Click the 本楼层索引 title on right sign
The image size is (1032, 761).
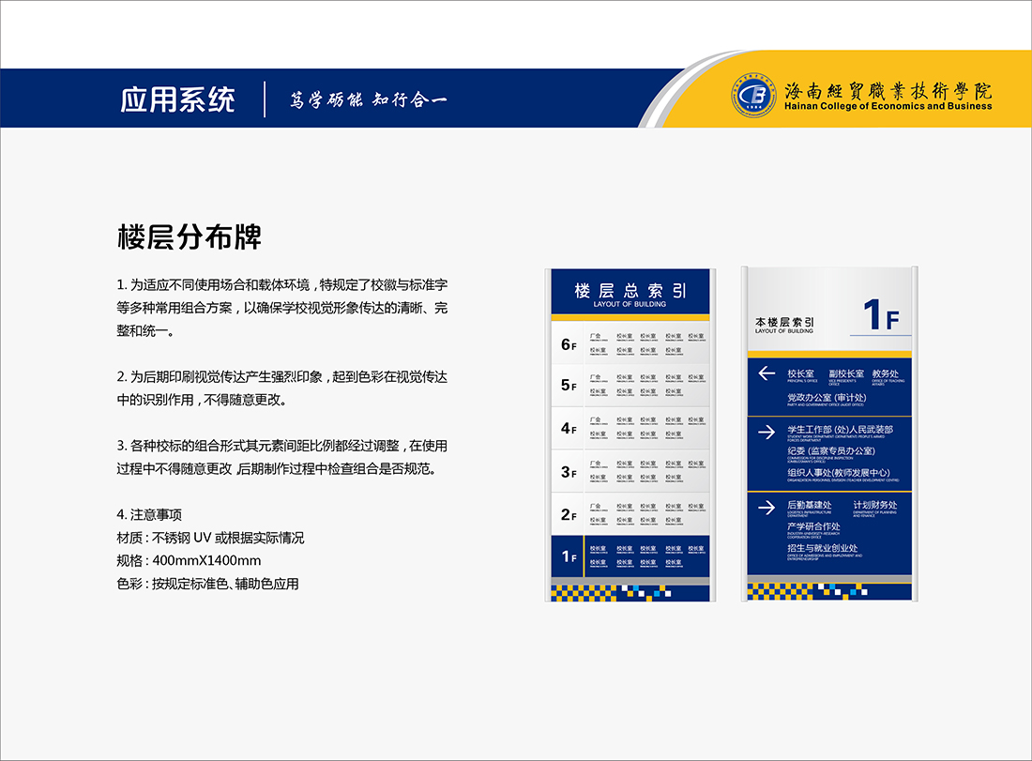(784, 323)
